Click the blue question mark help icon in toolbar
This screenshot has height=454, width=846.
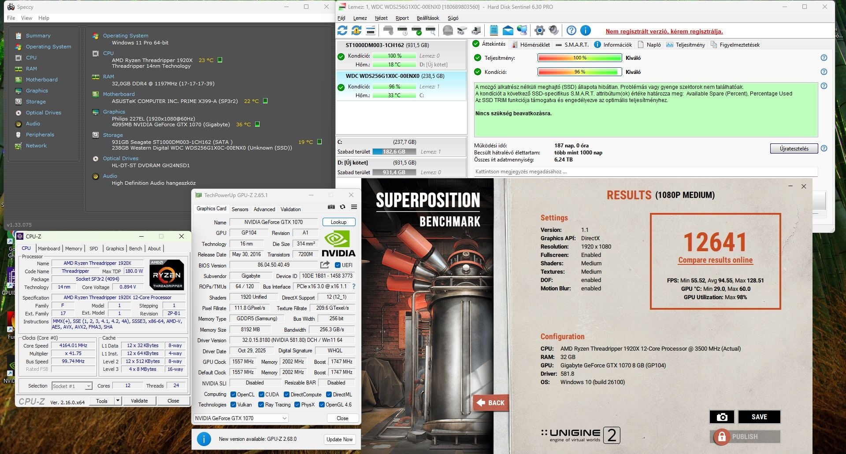click(x=571, y=30)
